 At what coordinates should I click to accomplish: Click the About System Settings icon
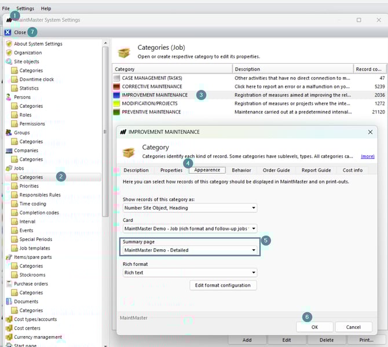[x=9, y=44]
